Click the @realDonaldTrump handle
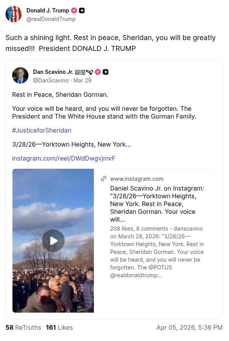The image size is (229, 341). [x=51, y=19]
